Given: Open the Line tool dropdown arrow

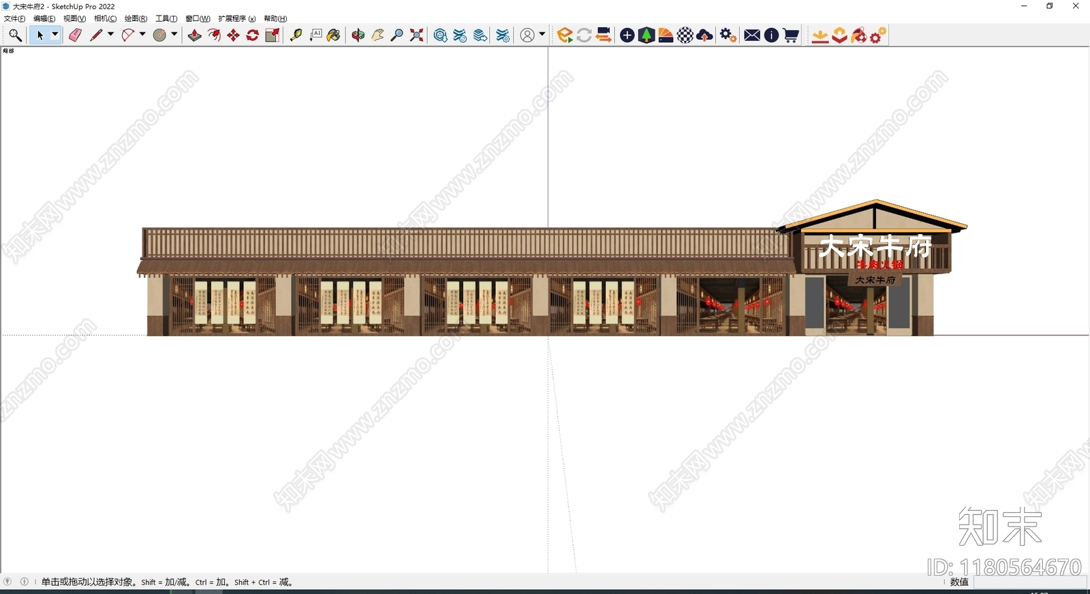Looking at the screenshot, I should click(110, 35).
